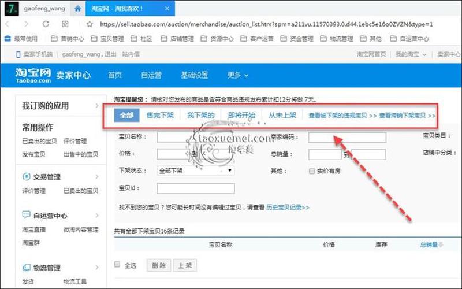
Task: Expand the 交易管理 section chevron
Action: click(97, 177)
